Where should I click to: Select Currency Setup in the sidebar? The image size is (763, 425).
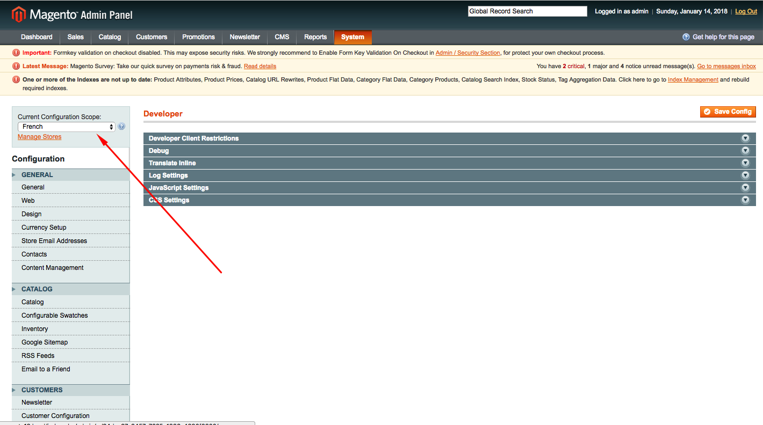coord(44,227)
